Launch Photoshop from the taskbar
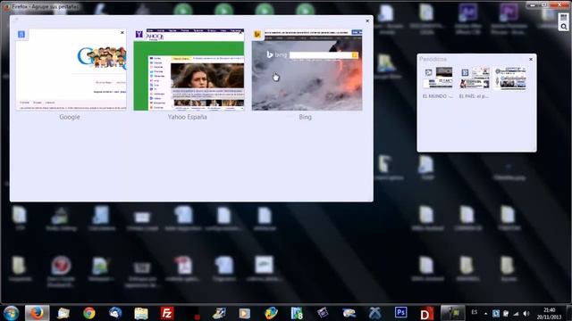Screen dimensions: 572x321 (x=400, y=313)
